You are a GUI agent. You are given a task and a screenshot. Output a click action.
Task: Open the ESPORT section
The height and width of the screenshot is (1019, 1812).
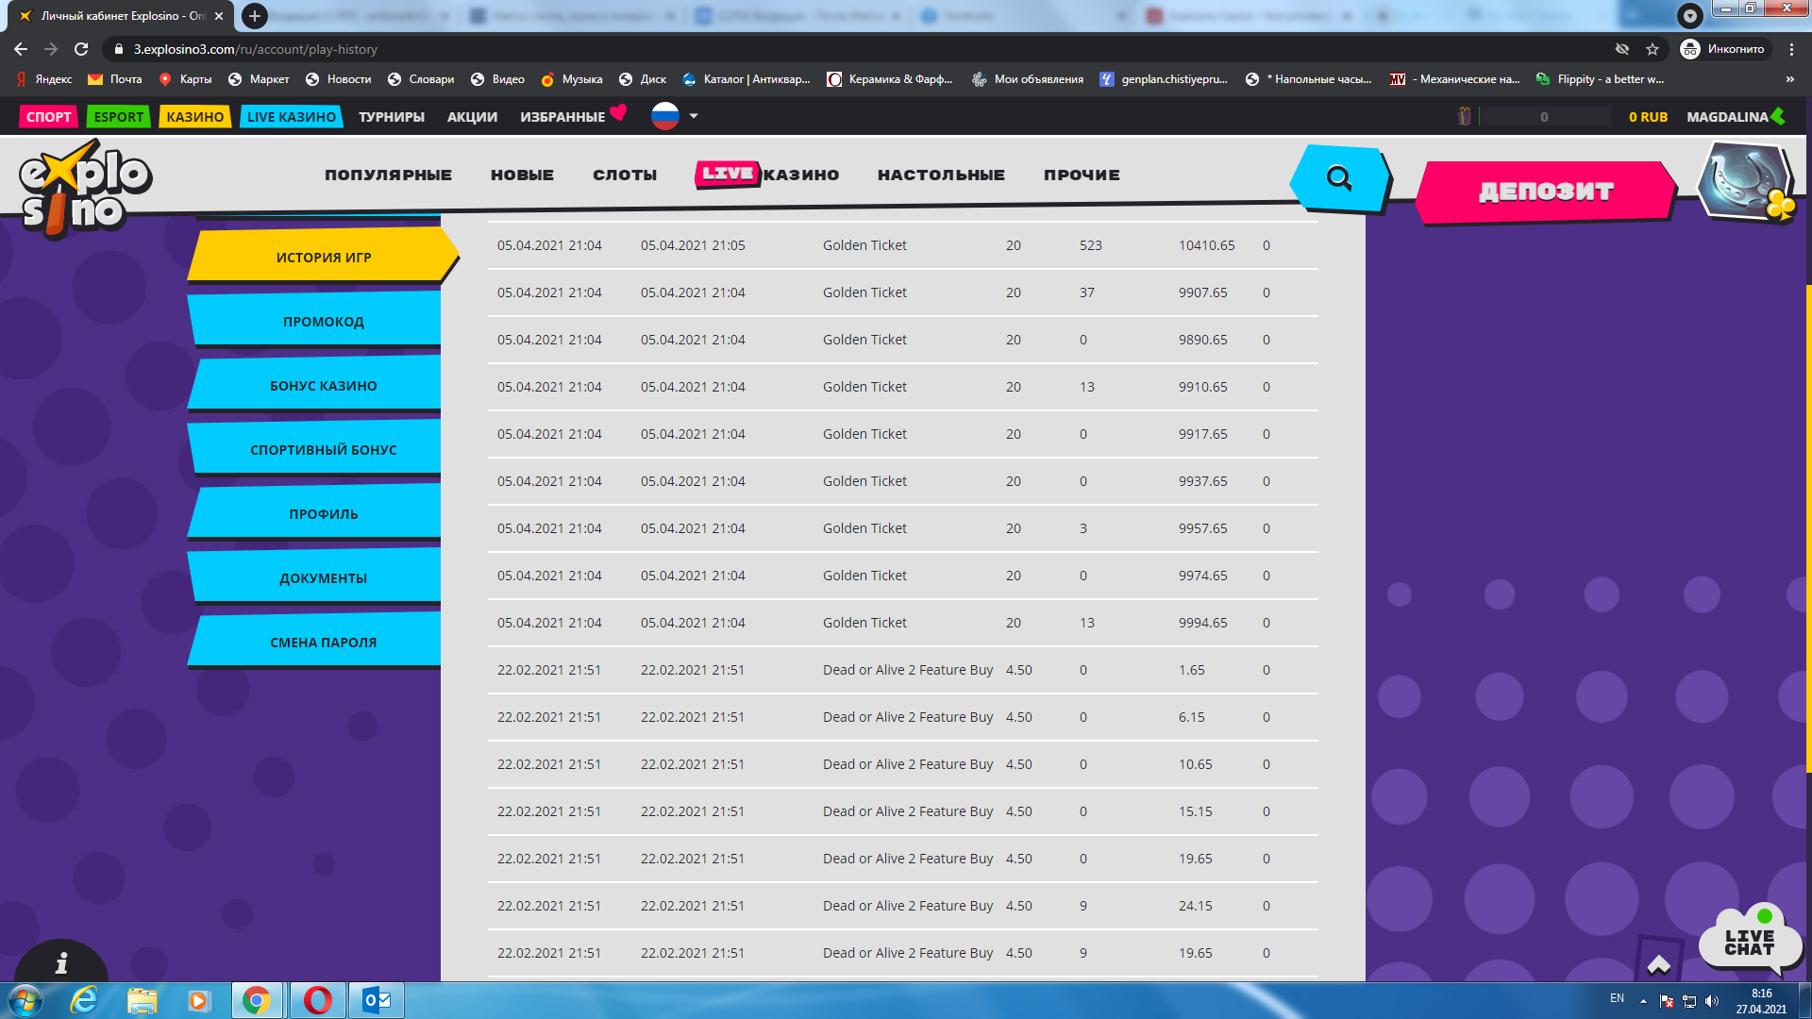point(119,117)
